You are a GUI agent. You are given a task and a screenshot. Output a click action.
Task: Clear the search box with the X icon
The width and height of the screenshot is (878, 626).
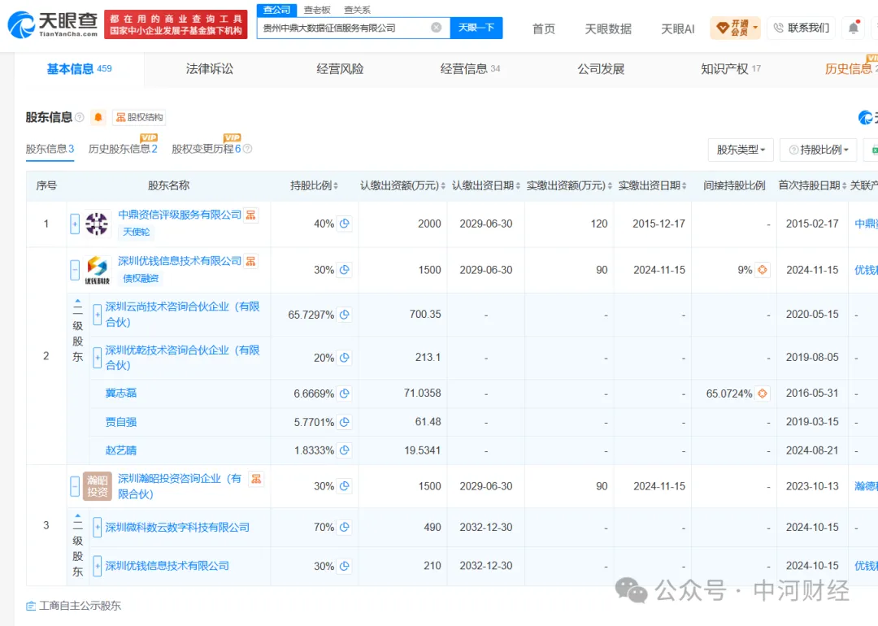tap(437, 28)
